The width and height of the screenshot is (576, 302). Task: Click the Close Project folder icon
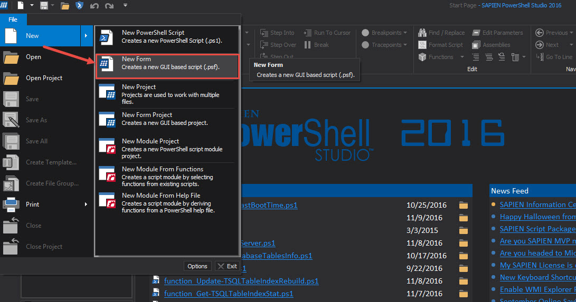(11, 247)
